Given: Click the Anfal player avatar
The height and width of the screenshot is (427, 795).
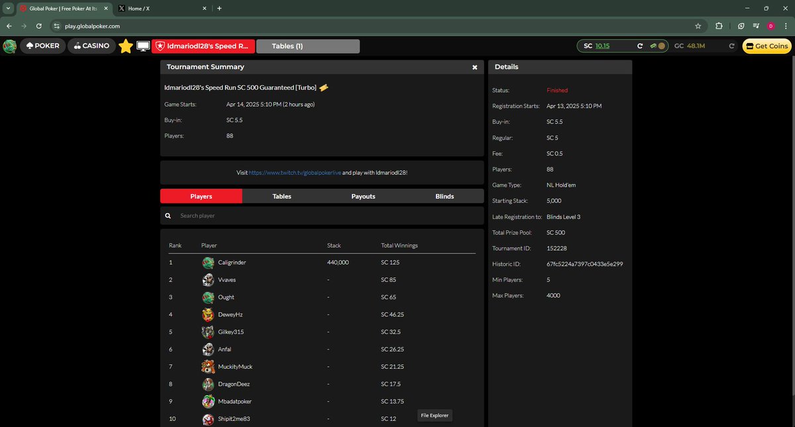Looking at the screenshot, I should tap(208, 350).
